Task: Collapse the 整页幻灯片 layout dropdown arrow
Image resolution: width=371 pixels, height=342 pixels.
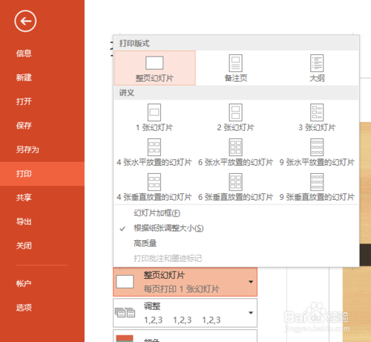Action: 251,282
